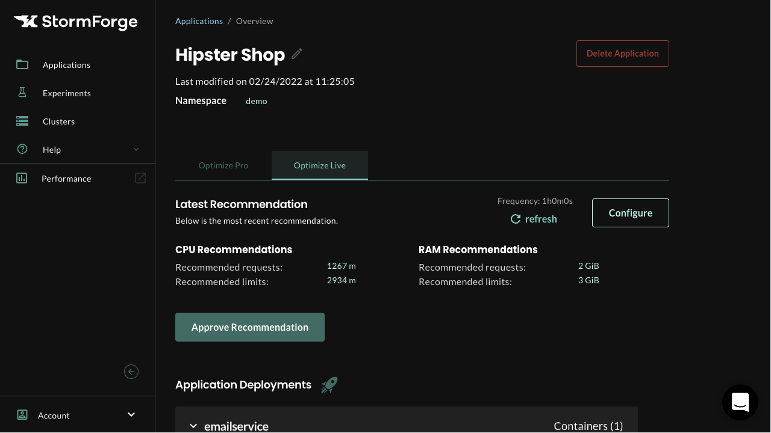Click the Account label in sidebar
The image size is (771, 433).
(54, 416)
